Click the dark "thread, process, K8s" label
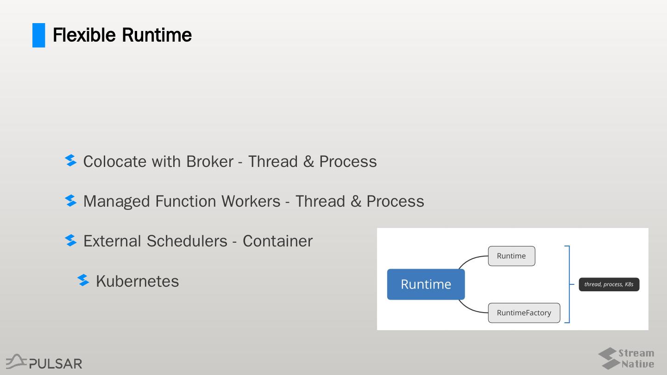The width and height of the screenshot is (667, 375). click(609, 284)
